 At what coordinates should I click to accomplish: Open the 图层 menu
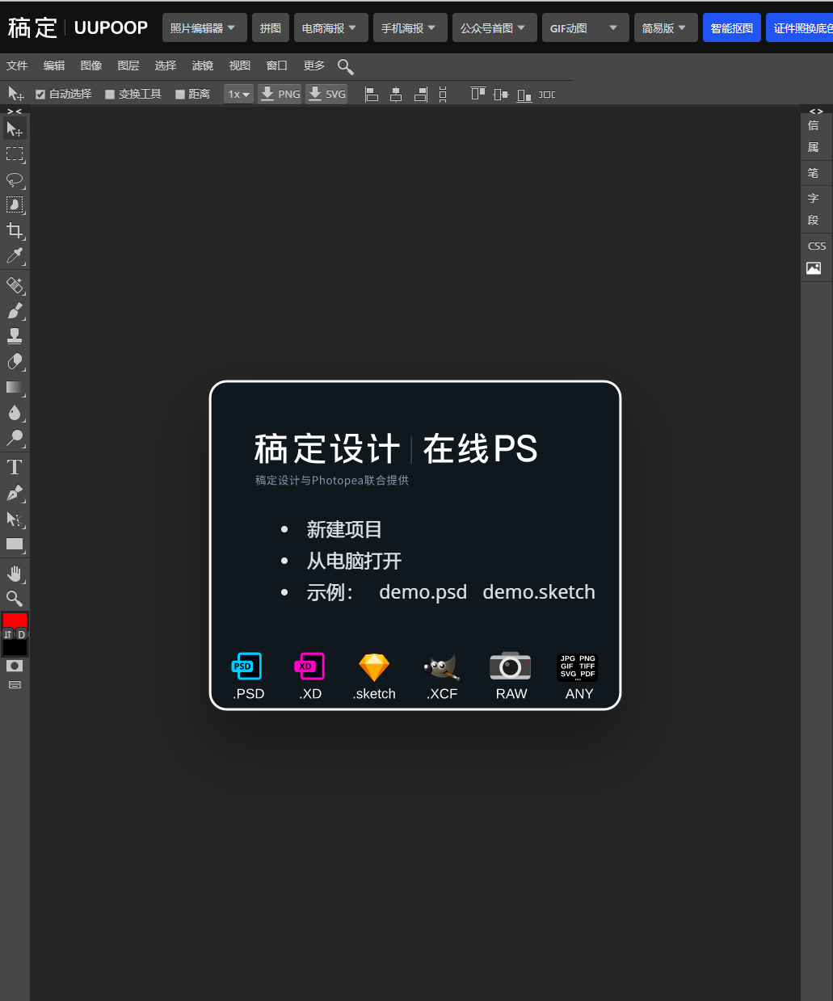pos(128,65)
